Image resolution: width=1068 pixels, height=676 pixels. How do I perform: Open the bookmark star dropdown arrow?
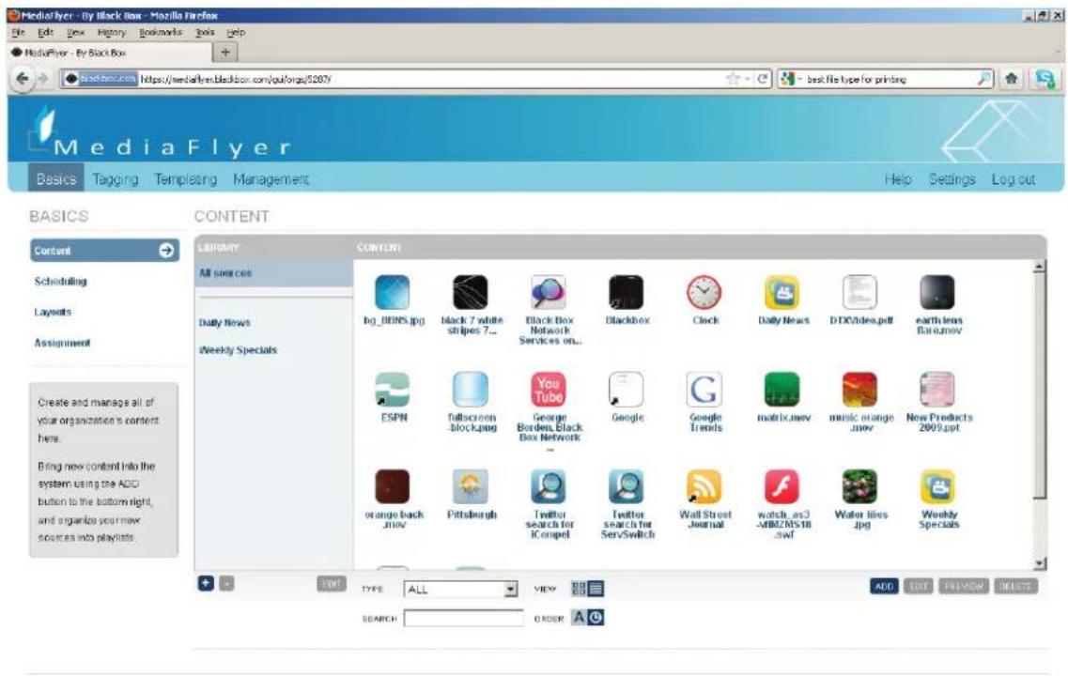coord(747,79)
